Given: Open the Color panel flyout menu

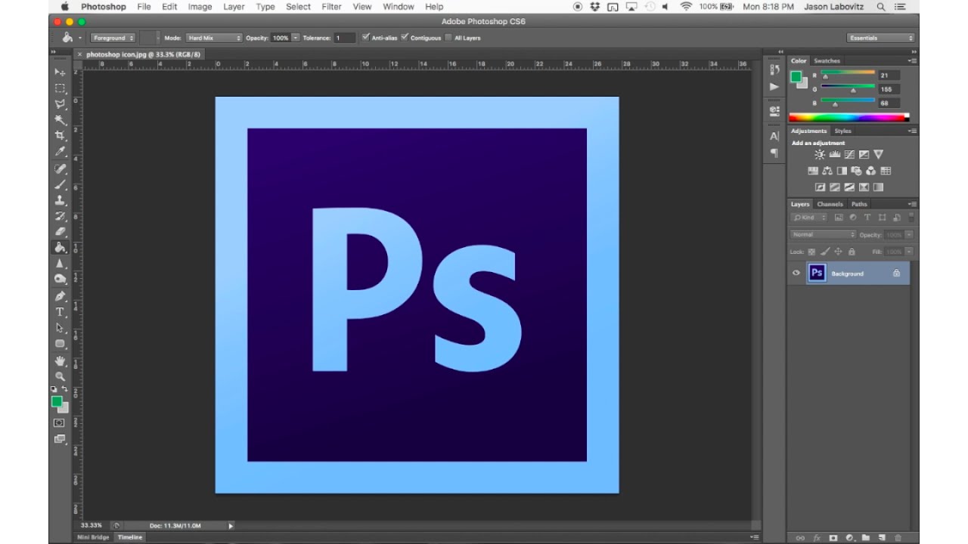Looking at the screenshot, I should pos(914,60).
